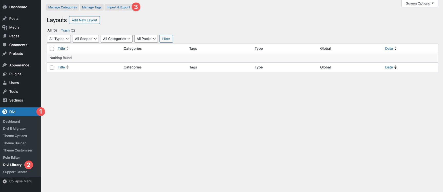
Task: Click the Posts pushpin icon
Action: 5,18
